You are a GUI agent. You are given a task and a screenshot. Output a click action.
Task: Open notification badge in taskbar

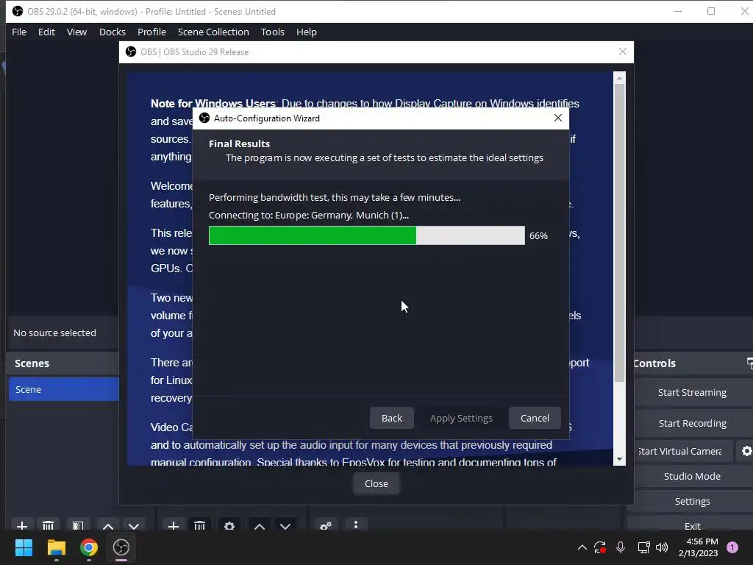click(x=732, y=547)
